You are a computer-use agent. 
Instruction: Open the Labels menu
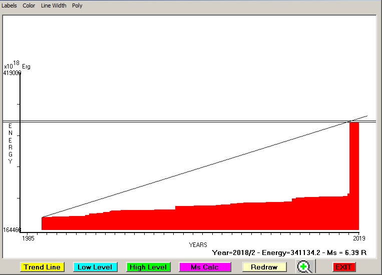[9, 5]
